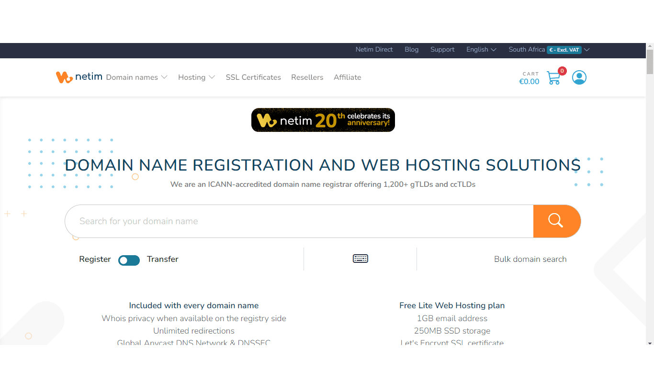The width and height of the screenshot is (654, 367).
Task: Open the Blog link
Action: tap(412, 50)
